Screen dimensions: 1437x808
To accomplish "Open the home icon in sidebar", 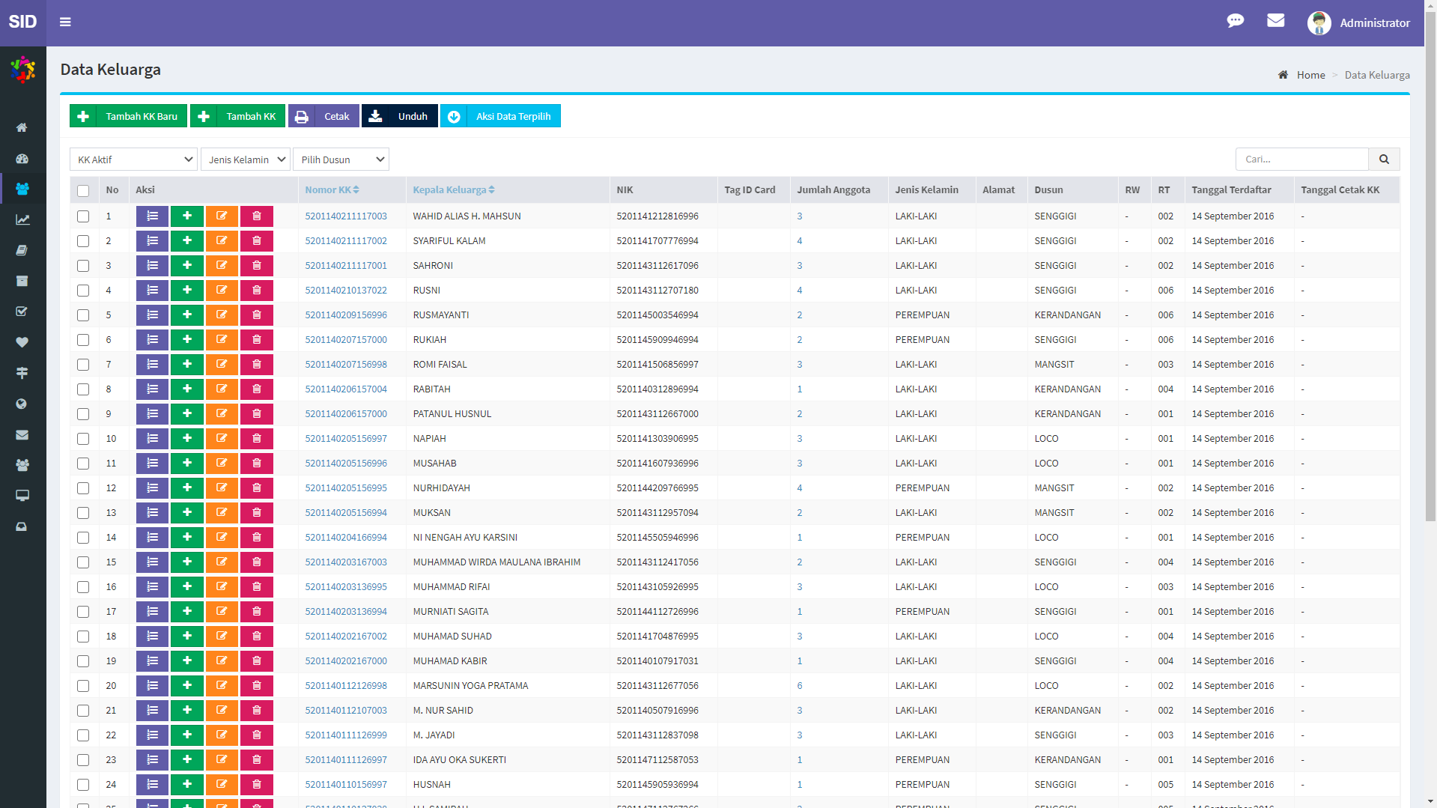I will coord(22,127).
